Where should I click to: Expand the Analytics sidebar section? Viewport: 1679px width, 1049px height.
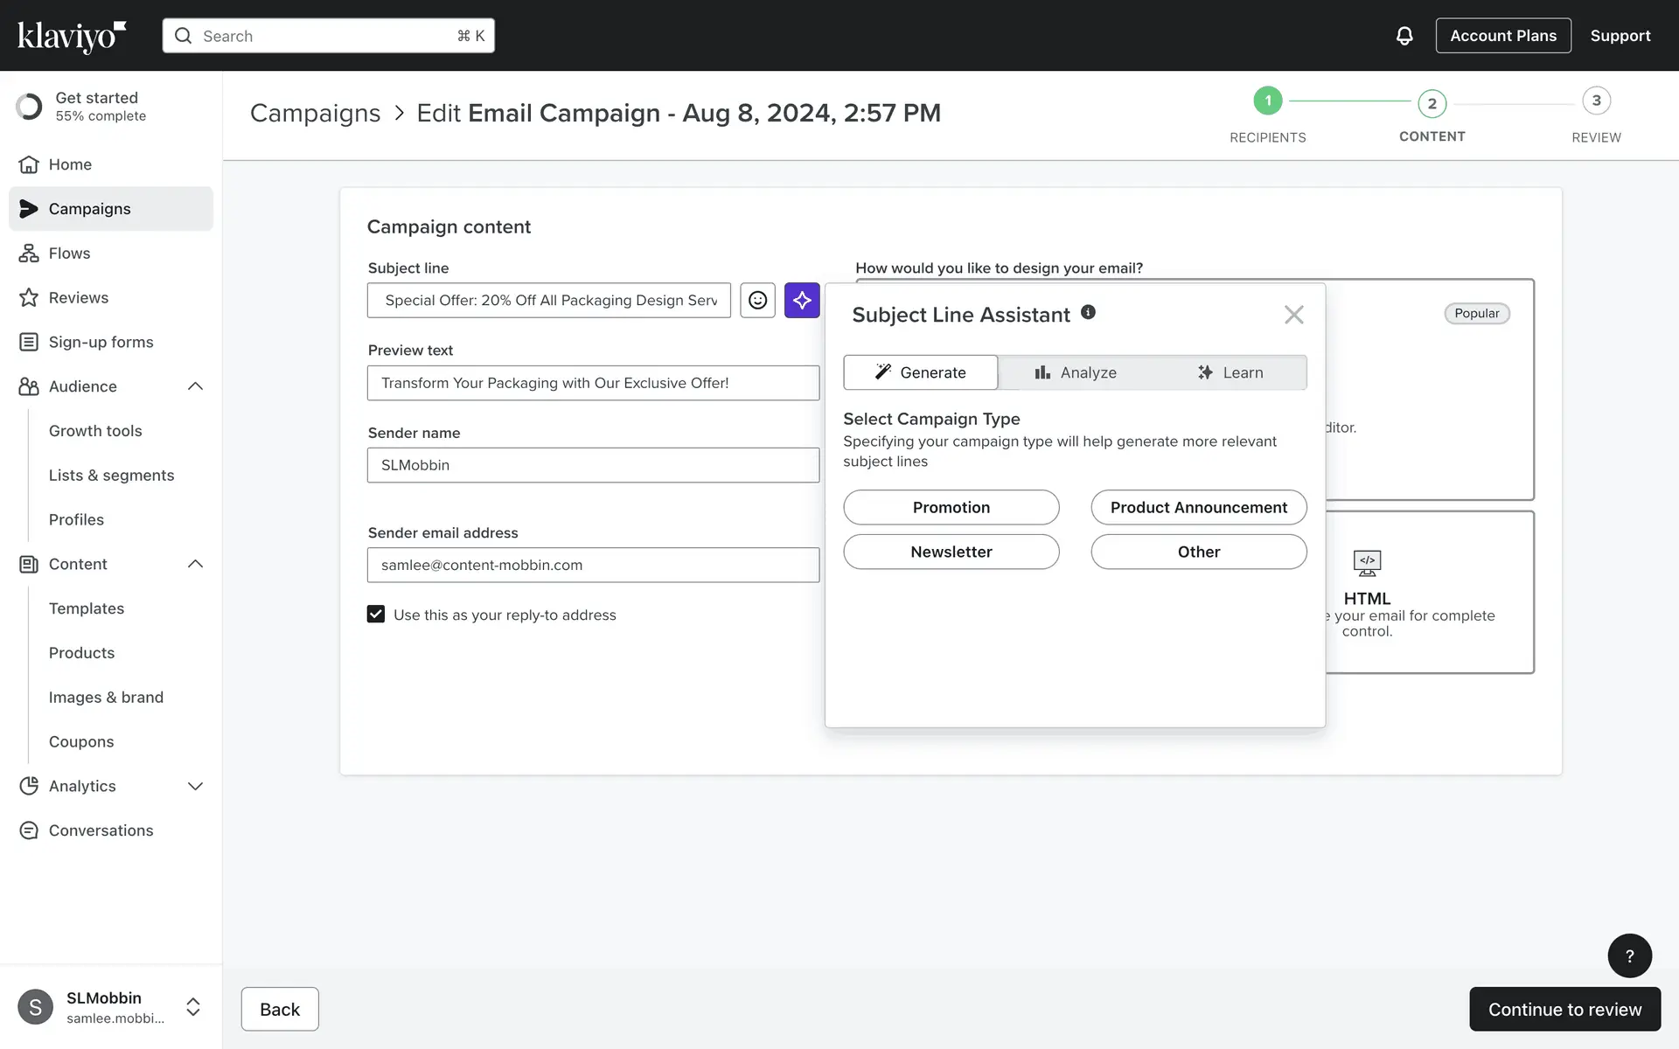click(195, 786)
